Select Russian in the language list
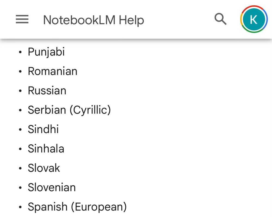This screenshot has height=217, width=272. (x=47, y=91)
